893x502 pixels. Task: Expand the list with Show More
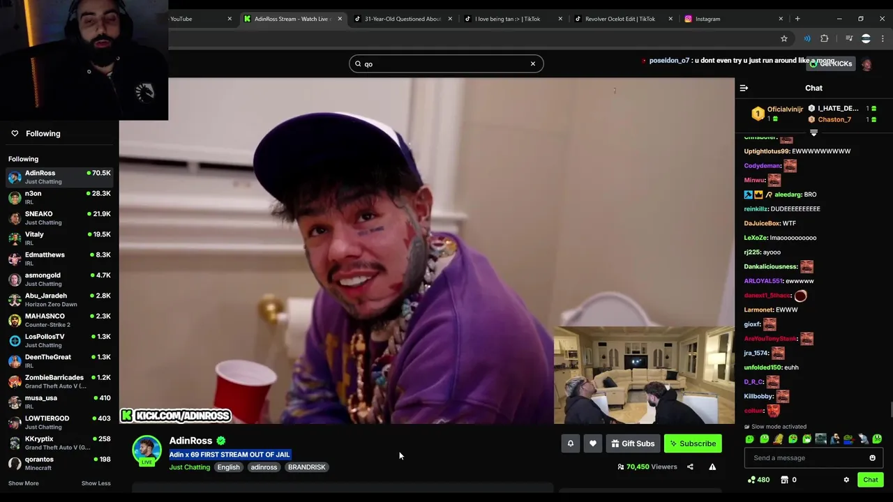(23, 483)
